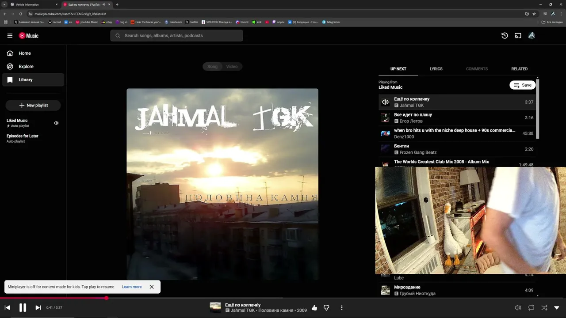Click the Jahmal TGK album artwork

pos(222,184)
